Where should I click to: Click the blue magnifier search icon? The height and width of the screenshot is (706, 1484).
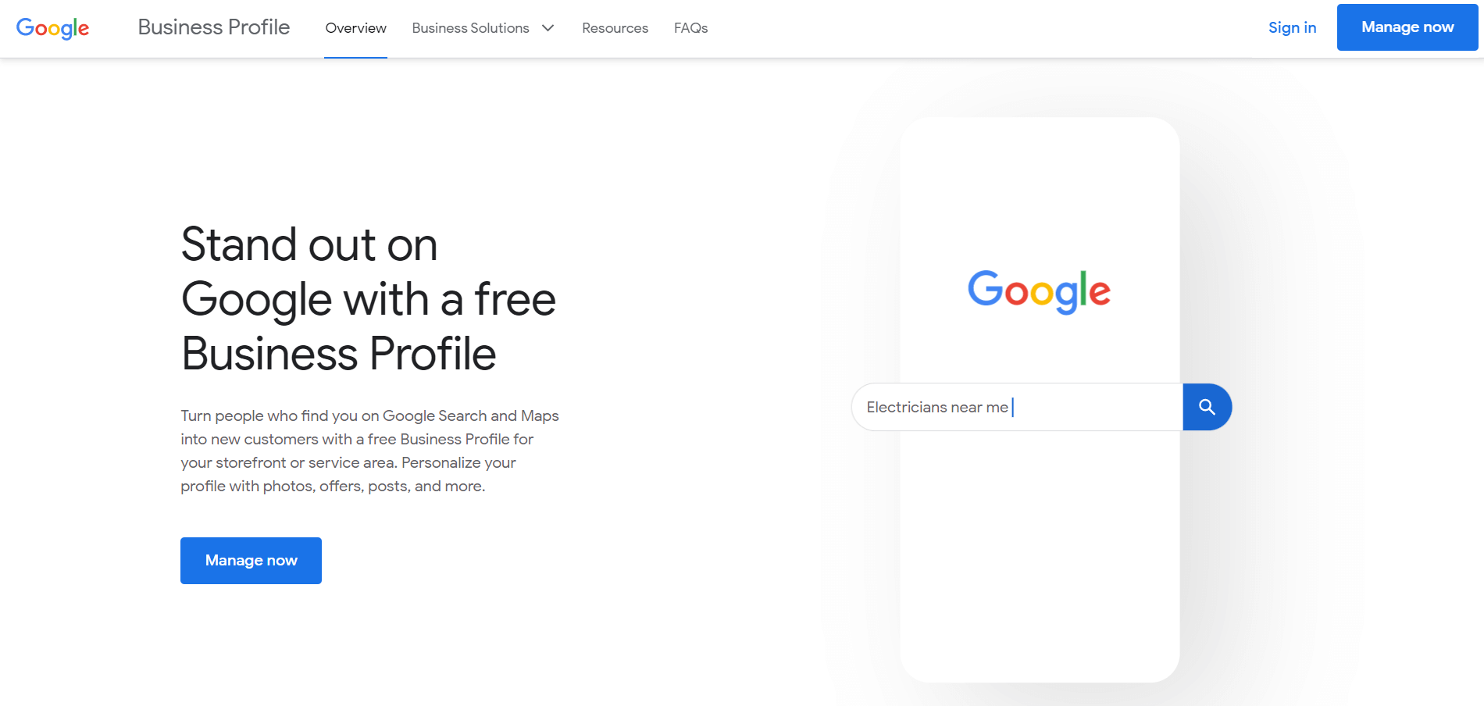click(x=1207, y=407)
